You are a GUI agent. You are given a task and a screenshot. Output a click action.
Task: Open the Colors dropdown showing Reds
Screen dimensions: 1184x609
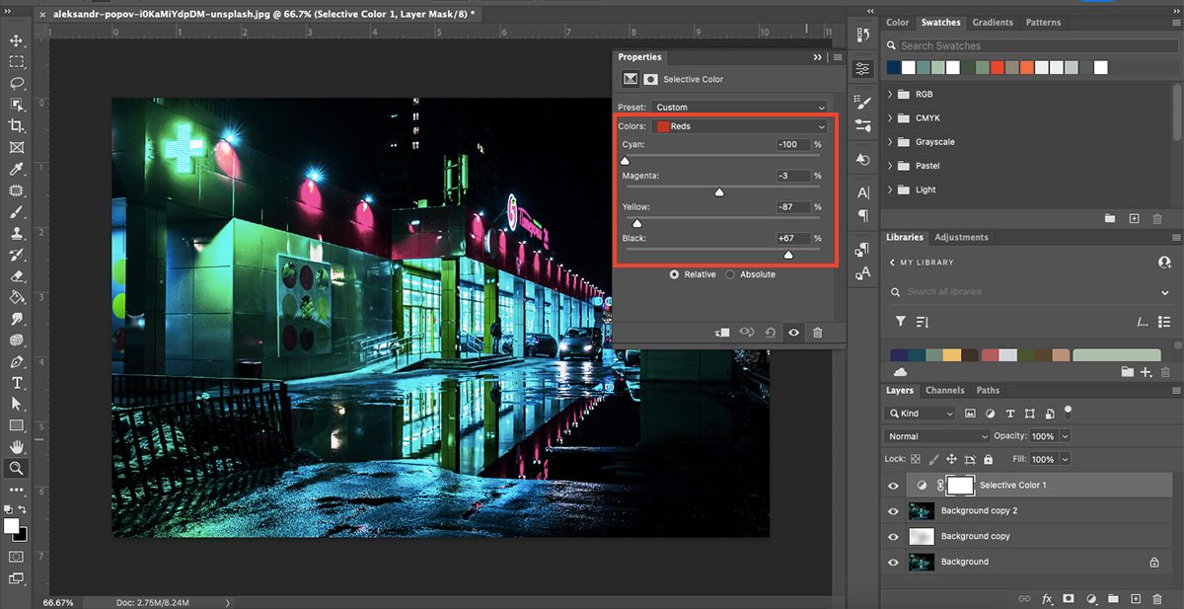point(738,125)
